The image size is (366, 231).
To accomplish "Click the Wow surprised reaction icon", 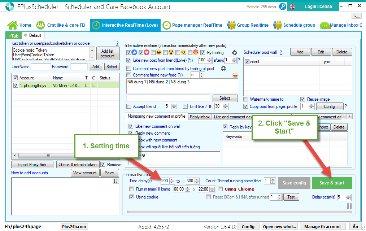I will click(171, 52).
